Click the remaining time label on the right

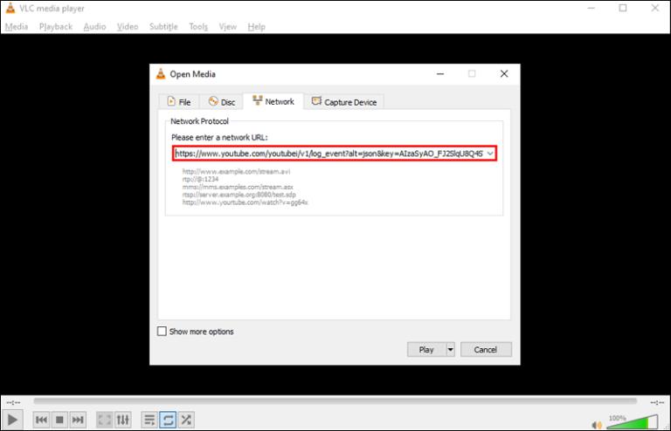(x=657, y=402)
